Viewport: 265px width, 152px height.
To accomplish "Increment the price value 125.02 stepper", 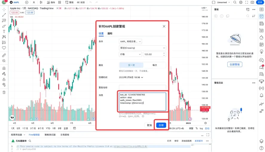I will pyautogui.click(x=164, y=53).
